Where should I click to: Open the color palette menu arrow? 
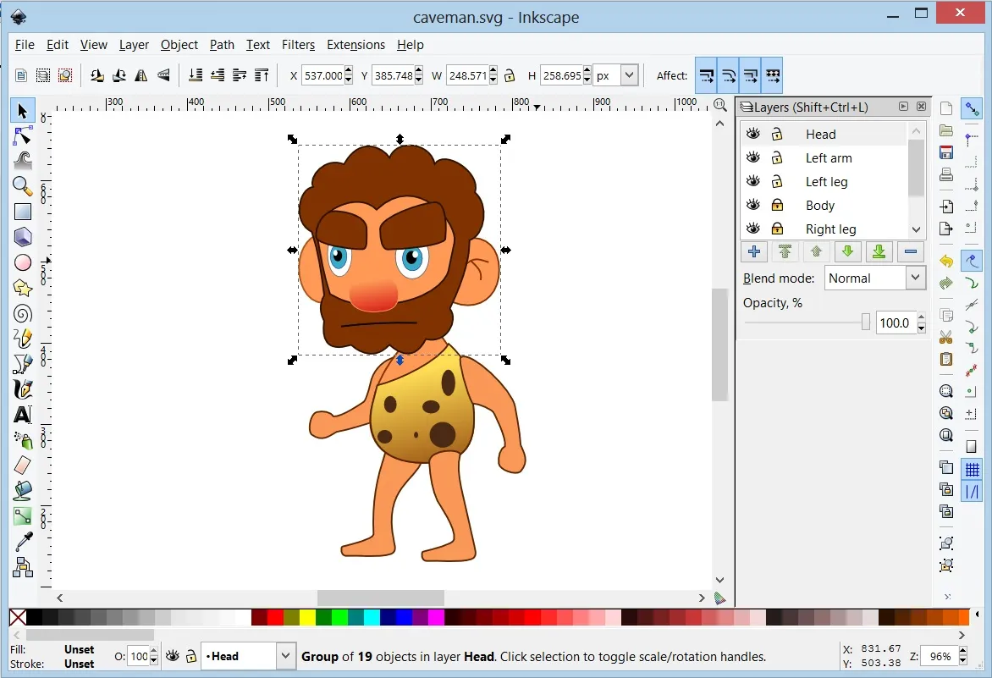[978, 615]
